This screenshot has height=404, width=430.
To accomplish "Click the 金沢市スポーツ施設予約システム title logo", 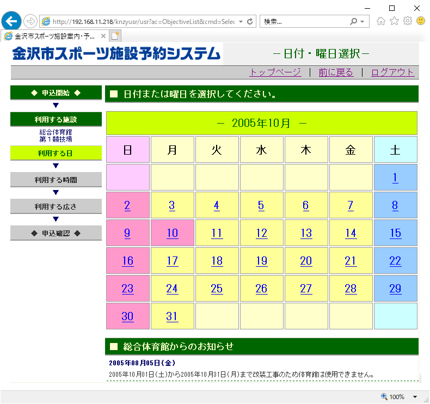I will 116,53.
